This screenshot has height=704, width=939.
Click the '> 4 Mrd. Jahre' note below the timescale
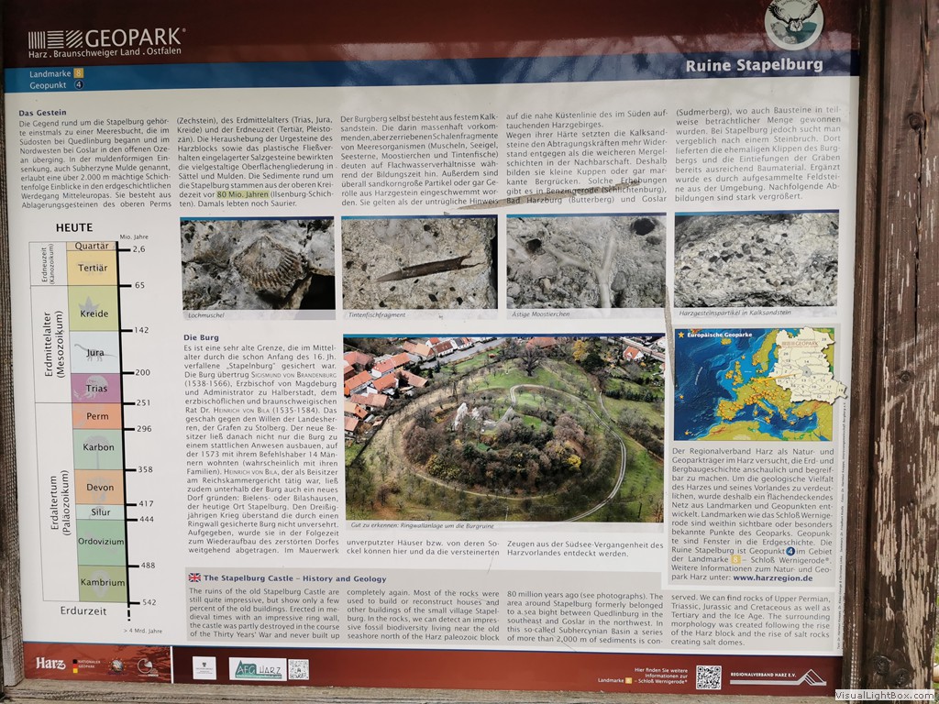click(x=142, y=631)
